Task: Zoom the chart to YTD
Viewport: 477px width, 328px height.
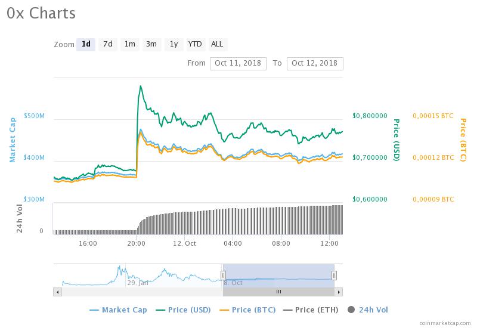Action: pyautogui.click(x=195, y=44)
